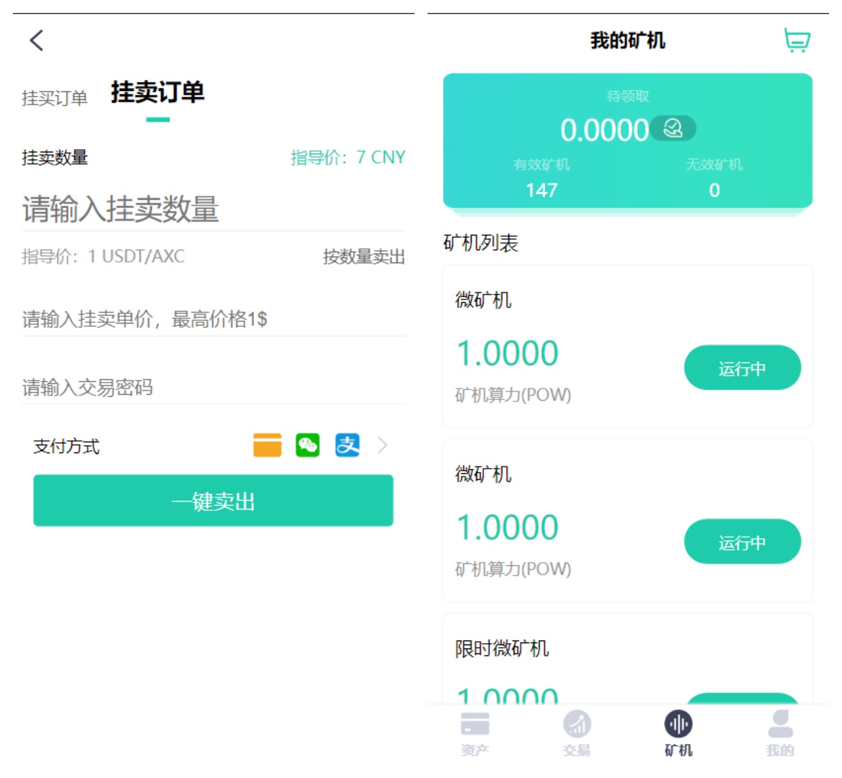Click the 指导价: 1 USDT/AXC text
Viewport: 842px width, 778px height.
tap(103, 257)
